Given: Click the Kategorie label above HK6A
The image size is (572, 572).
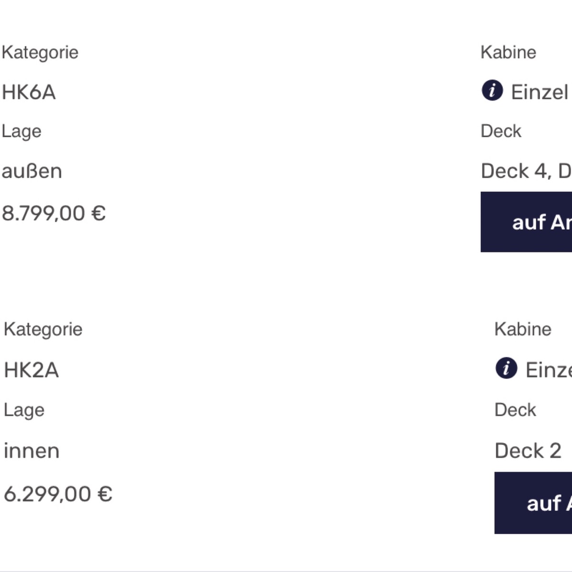Looking at the screenshot, I should [40, 52].
